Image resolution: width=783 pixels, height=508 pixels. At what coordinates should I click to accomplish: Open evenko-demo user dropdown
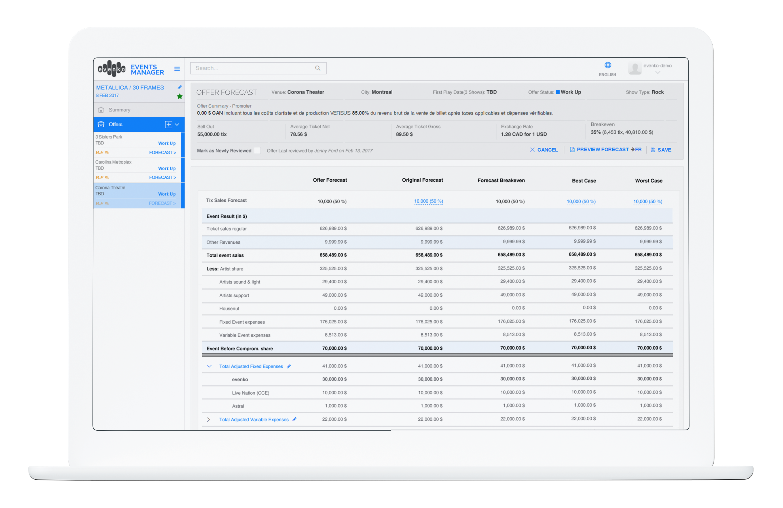tap(658, 72)
